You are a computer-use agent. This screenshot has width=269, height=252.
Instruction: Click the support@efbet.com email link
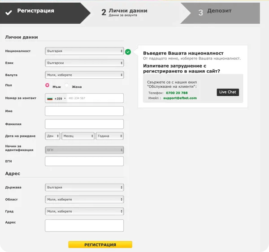(x=180, y=98)
